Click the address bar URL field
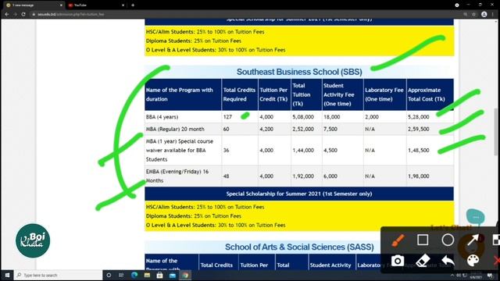The image size is (500, 281). [x=245, y=14]
